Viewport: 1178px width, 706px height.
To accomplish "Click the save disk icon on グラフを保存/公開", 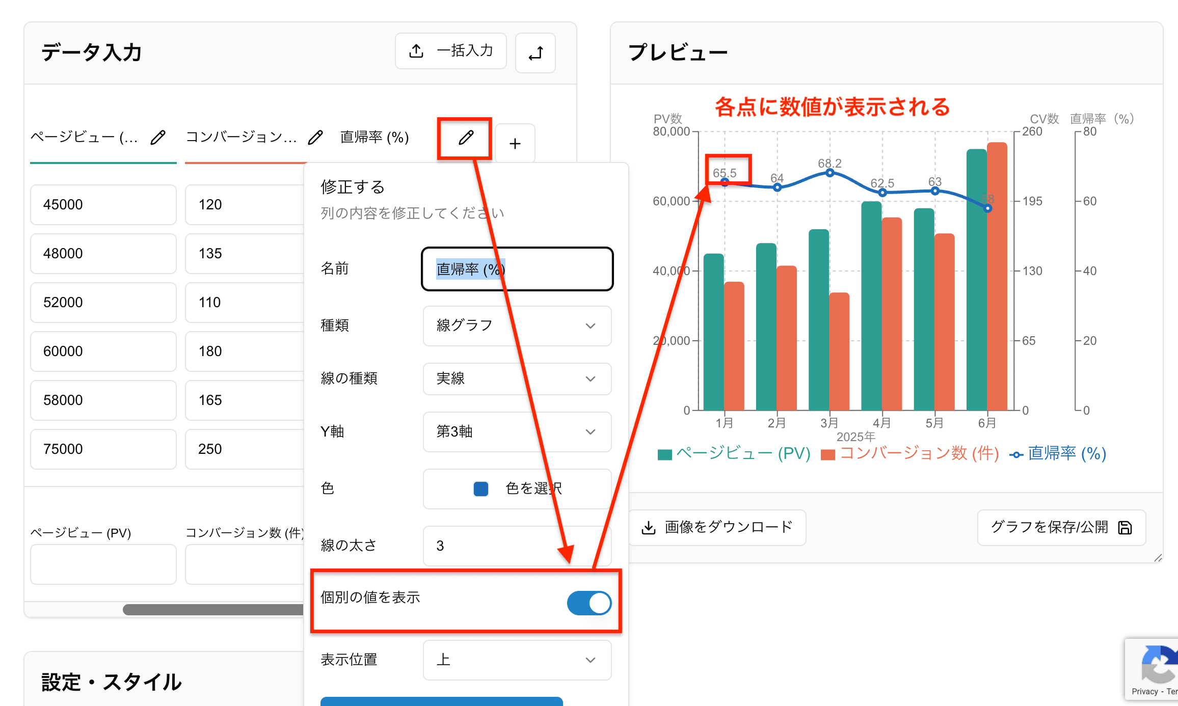I will (x=1126, y=528).
